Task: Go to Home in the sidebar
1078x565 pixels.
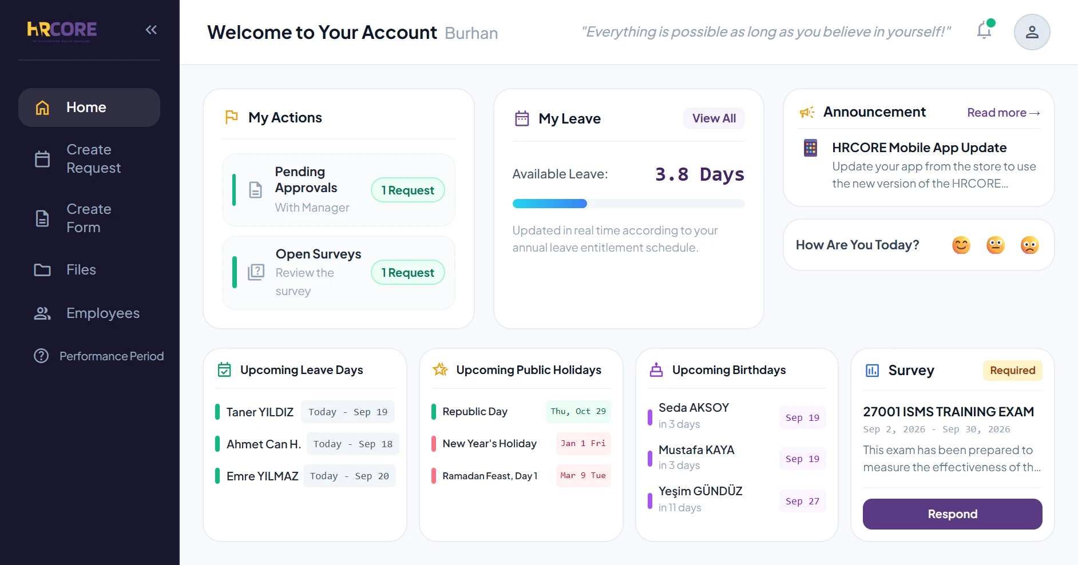Action: [89, 108]
